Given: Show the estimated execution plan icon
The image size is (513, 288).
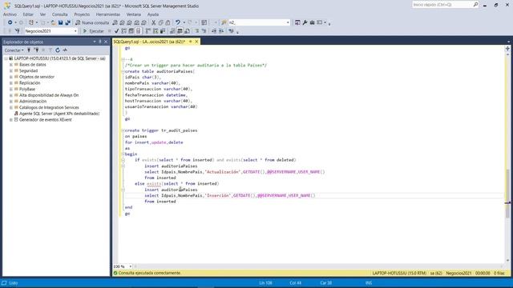Looking at the screenshot, I should click(x=123, y=31).
